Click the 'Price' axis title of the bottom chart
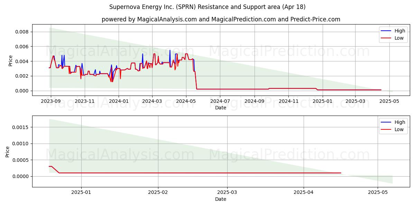Screen dimensions: 415x207 pos(8,151)
